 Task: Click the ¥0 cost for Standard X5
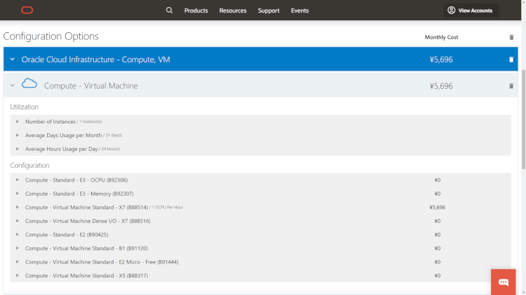pos(438,275)
